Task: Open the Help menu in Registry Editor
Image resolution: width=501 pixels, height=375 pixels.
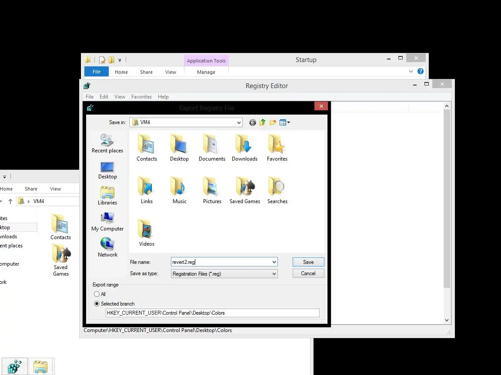Action: click(163, 97)
